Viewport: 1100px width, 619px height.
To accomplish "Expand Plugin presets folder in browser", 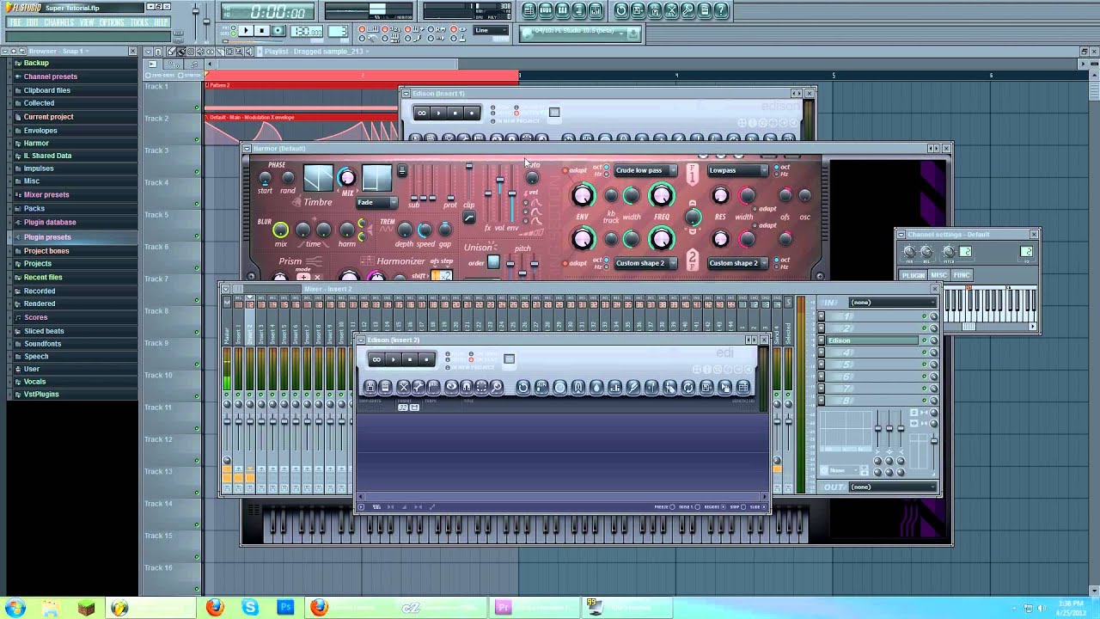I will 47,237.
